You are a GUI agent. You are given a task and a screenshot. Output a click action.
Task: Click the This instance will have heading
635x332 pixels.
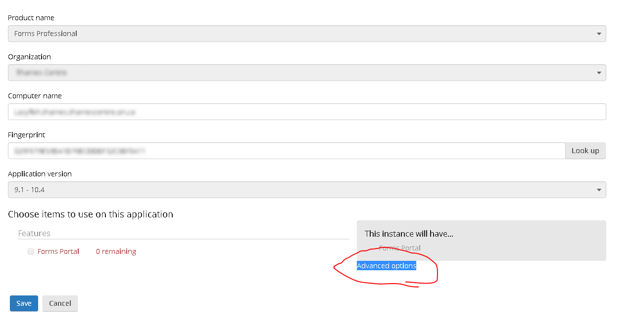[x=409, y=234]
